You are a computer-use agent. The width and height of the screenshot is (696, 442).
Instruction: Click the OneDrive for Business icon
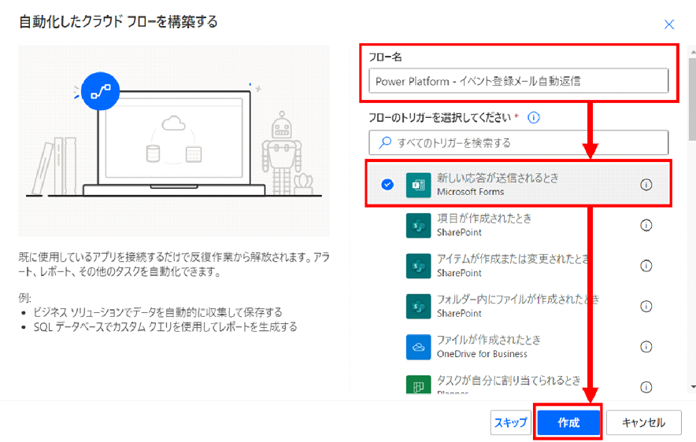(418, 347)
